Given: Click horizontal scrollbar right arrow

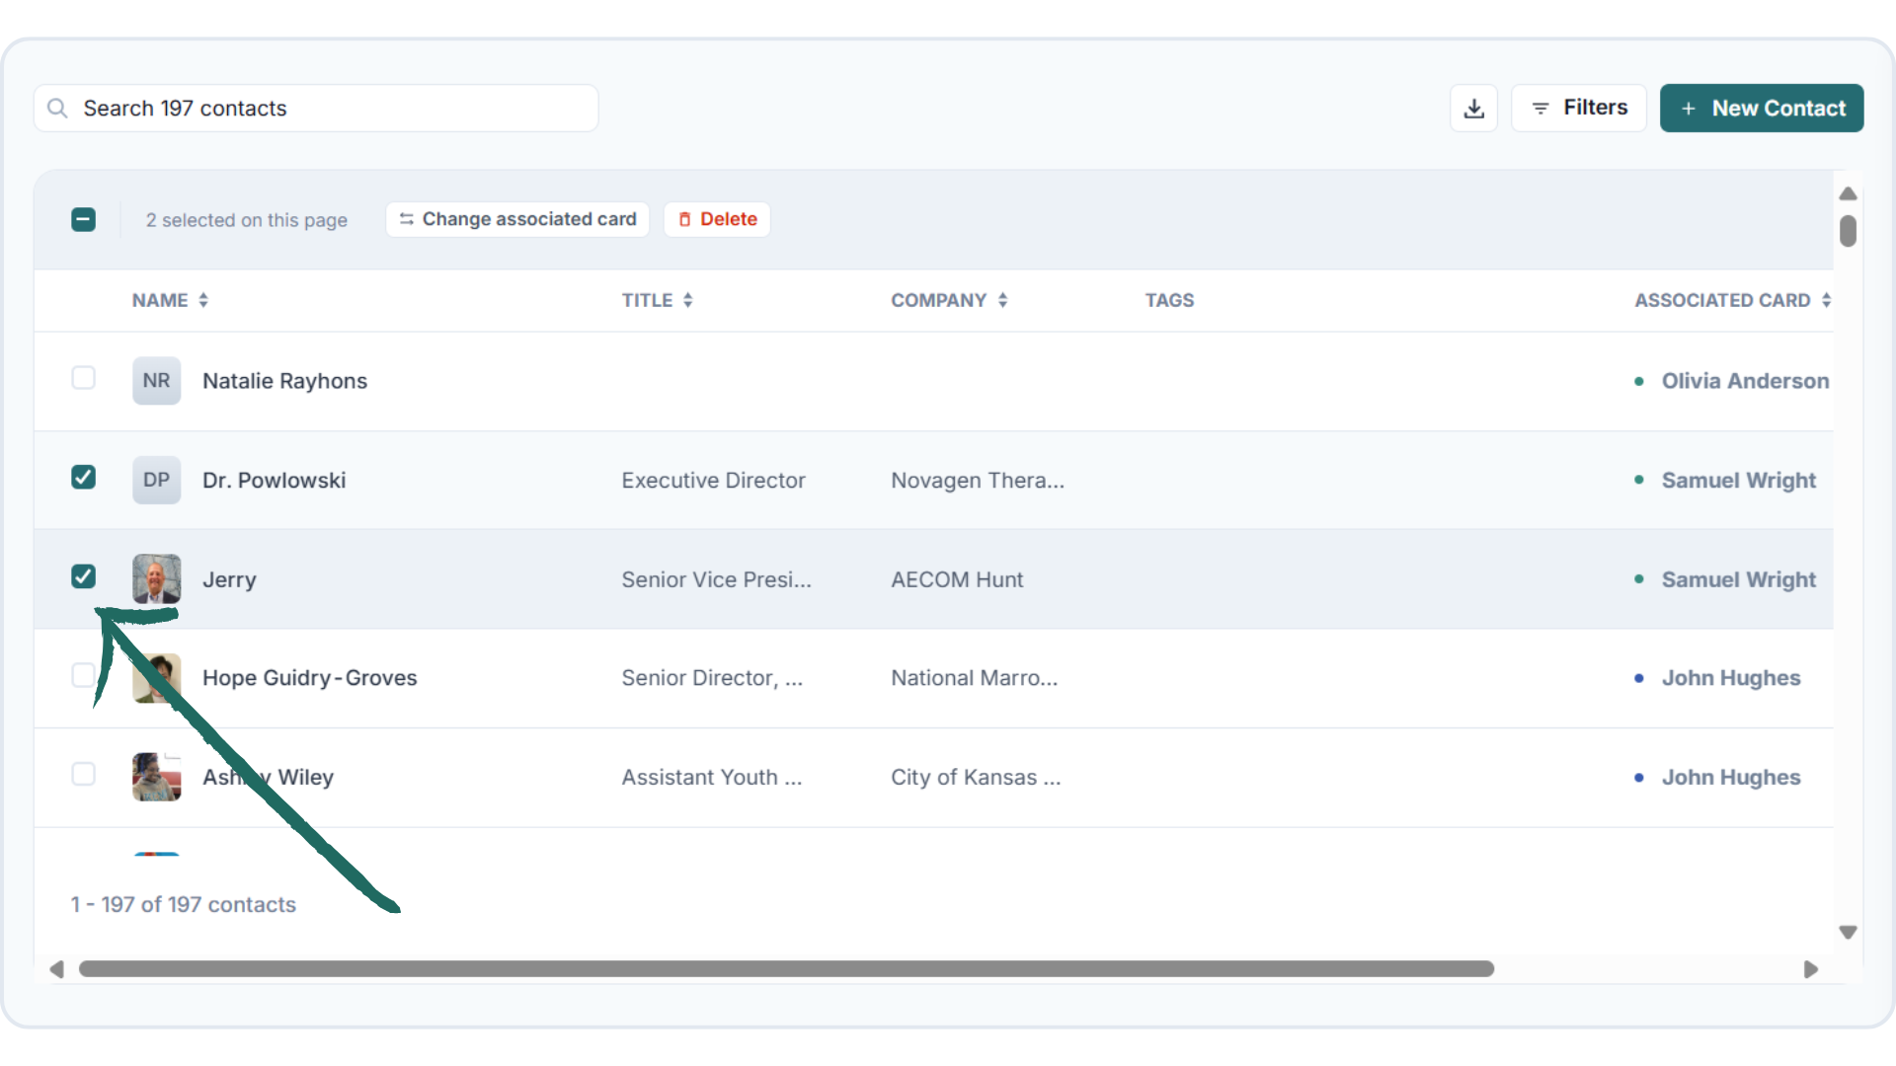Looking at the screenshot, I should pos(1810,969).
